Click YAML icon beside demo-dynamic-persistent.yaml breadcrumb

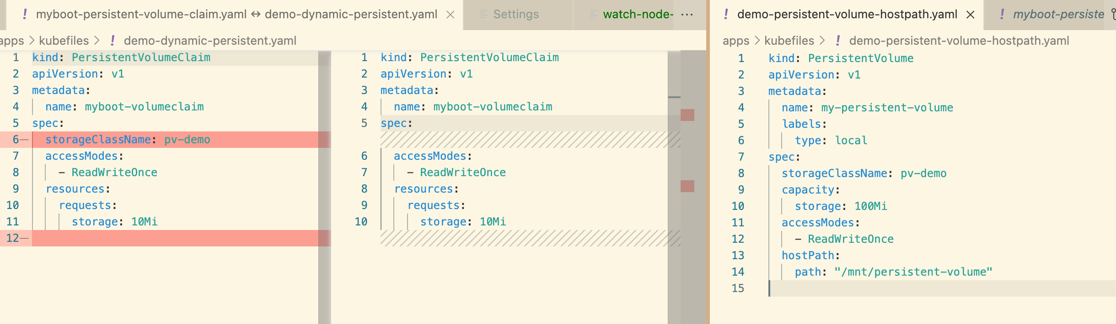[x=113, y=41]
